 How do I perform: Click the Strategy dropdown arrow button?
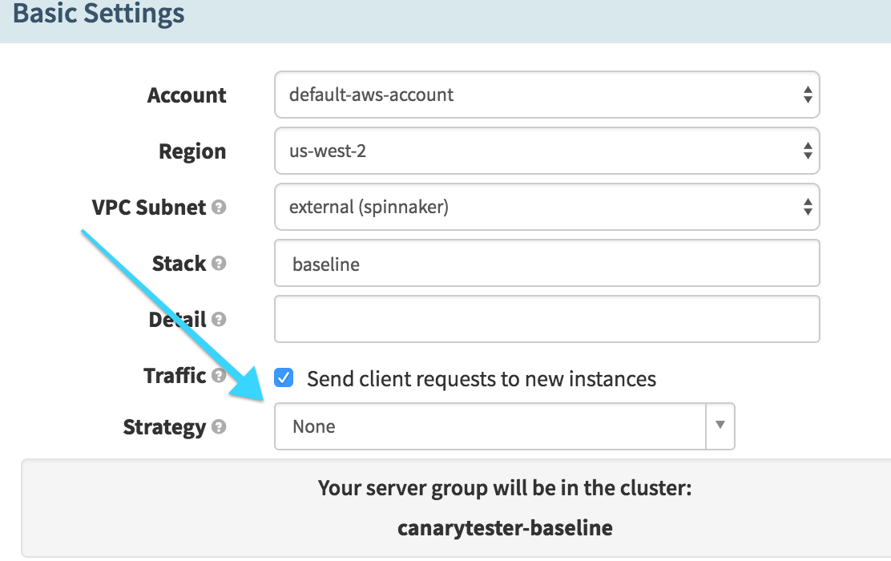(x=720, y=426)
